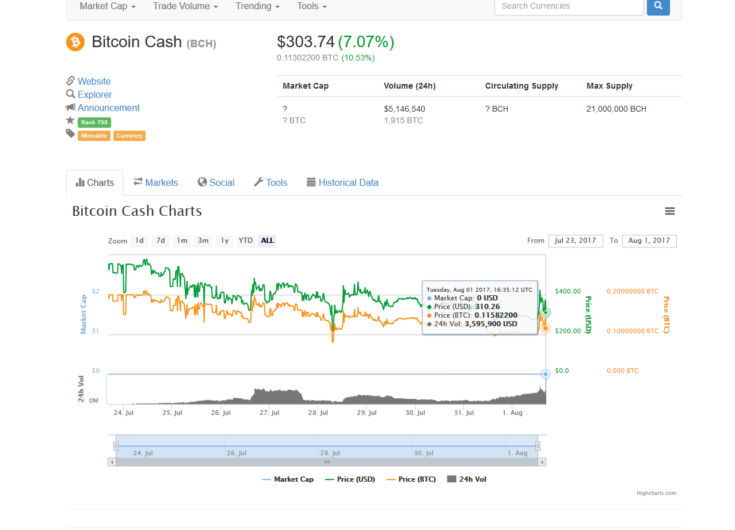735x530 pixels.
Task: Click the From date field showing Jul 23, 2017
Action: click(x=575, y=241)
